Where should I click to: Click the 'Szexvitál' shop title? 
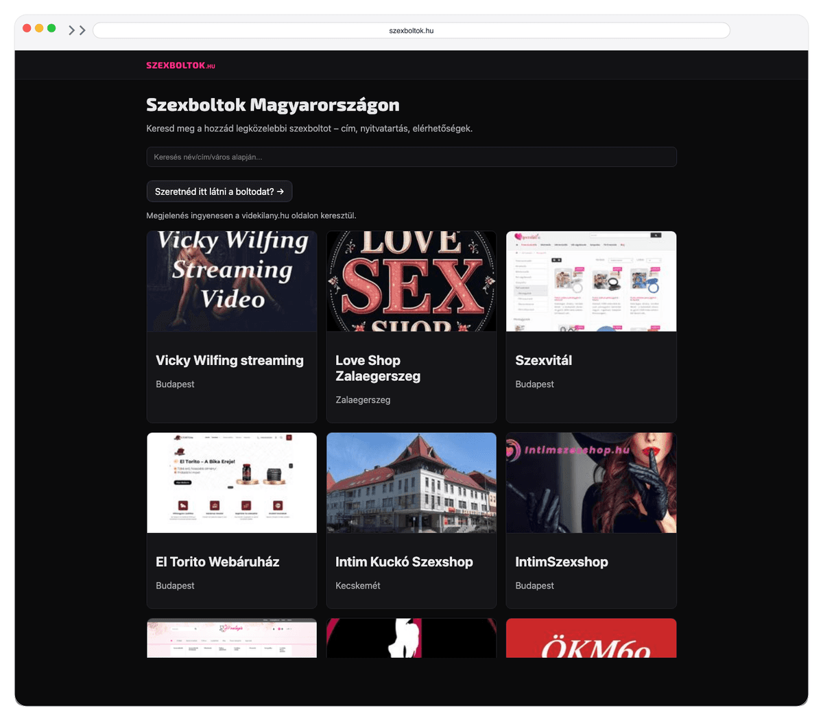click(x=543, y=360)
